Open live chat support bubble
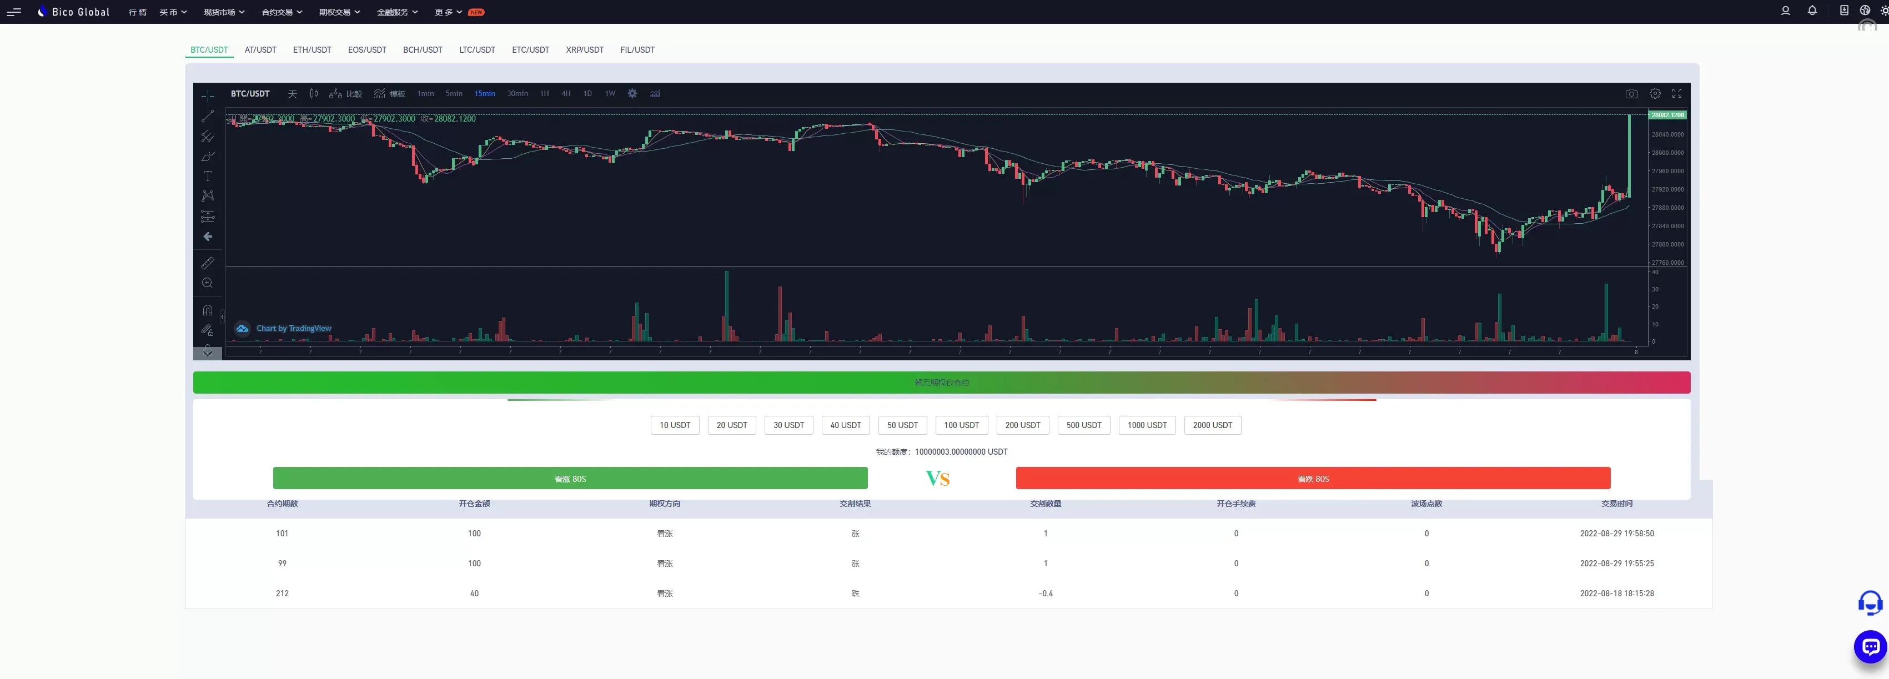Screen dimensions: 1889x679 (1870, 647)
